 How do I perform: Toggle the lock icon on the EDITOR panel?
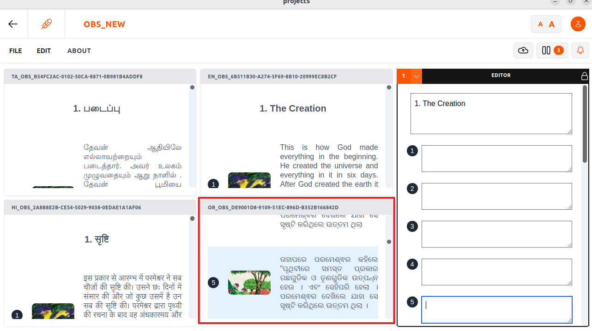click(x=585, y=76)
